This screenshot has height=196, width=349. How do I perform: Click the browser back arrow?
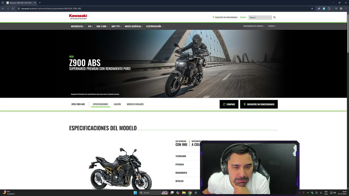3,8
